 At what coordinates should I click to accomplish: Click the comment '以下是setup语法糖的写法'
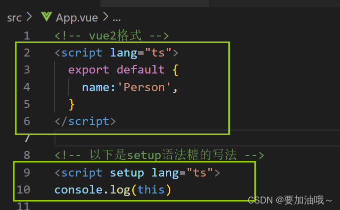[163, 155]
